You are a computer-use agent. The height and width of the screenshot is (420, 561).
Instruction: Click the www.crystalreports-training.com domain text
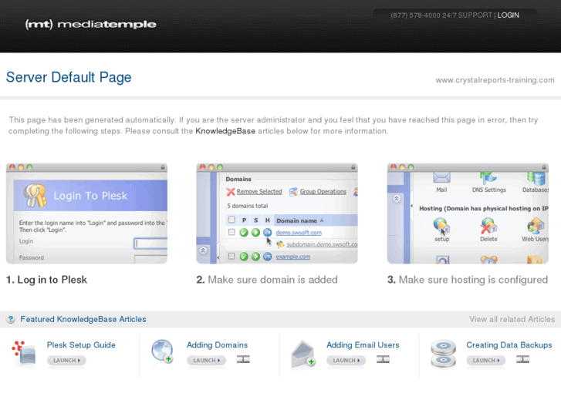495,80
